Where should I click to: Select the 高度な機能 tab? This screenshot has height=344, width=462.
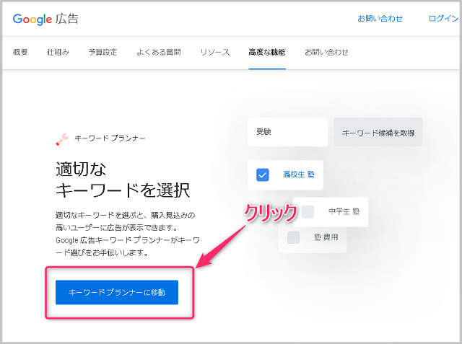click(267, 53)
